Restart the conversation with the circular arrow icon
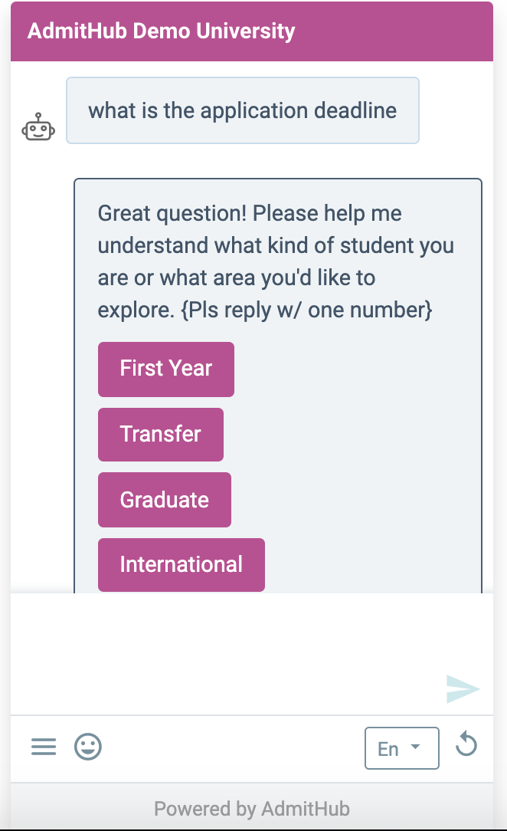Image resolution: width=507 pixels, height=831 pixels. [x=466, y=744]
